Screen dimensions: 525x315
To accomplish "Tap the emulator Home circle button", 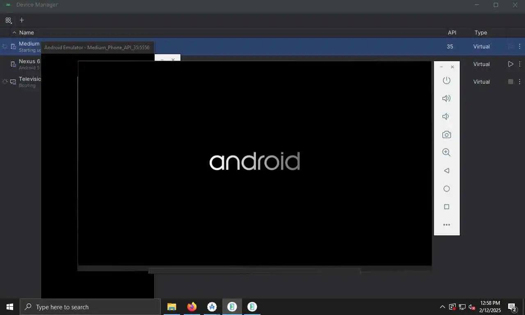I will pos(447,189).
